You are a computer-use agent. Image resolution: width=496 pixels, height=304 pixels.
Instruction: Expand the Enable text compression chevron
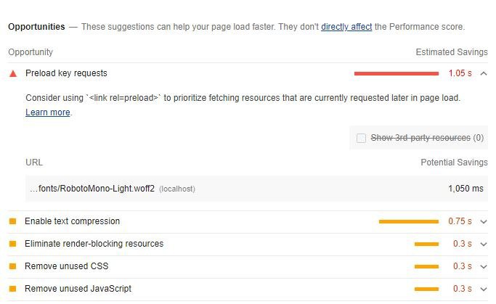click(x=484, y=221)
